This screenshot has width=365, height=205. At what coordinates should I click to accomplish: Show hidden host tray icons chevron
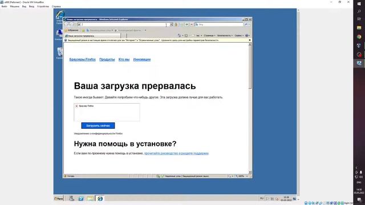pyautogui.click(x=356, y=167)
